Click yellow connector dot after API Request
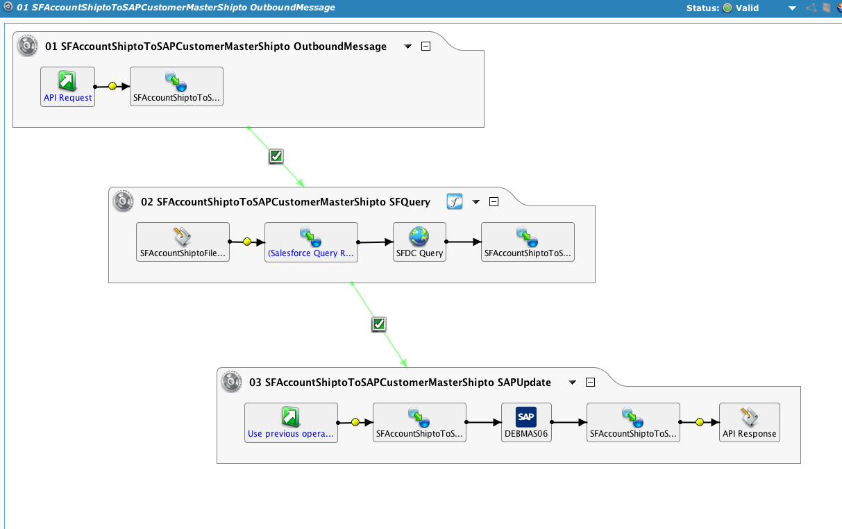This screenshot has height=529, width=842. [x=111, y=87]
